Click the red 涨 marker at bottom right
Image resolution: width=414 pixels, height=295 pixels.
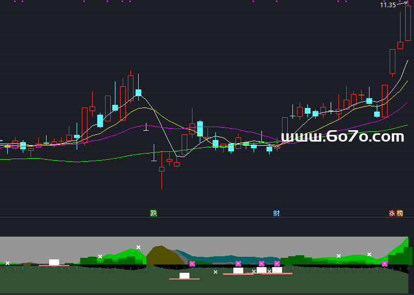[392, 213]
